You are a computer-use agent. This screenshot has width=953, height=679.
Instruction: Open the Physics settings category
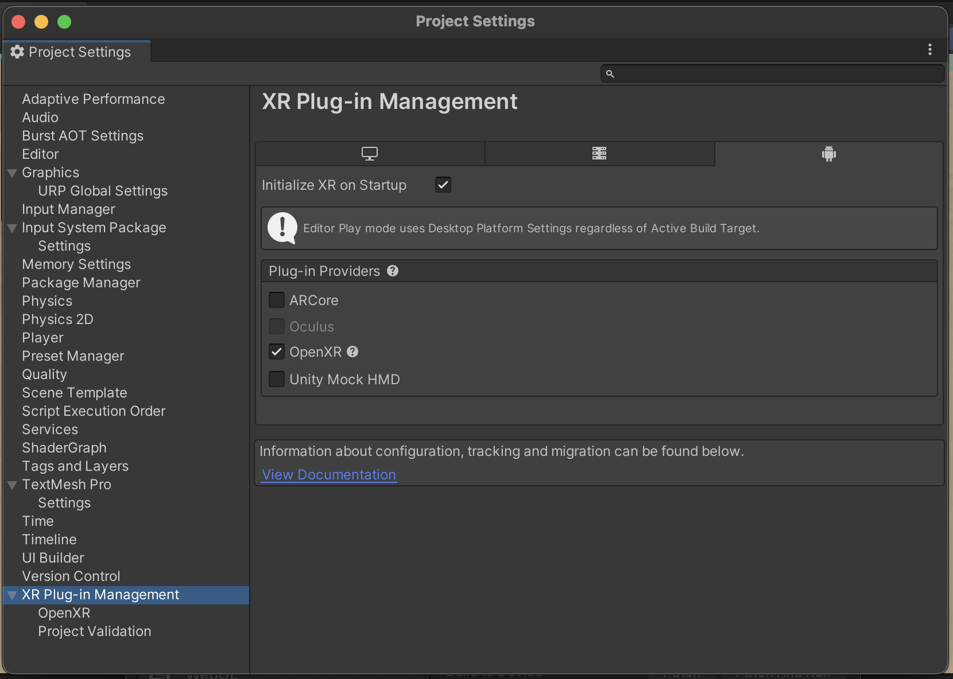click(x=47, y=301)
